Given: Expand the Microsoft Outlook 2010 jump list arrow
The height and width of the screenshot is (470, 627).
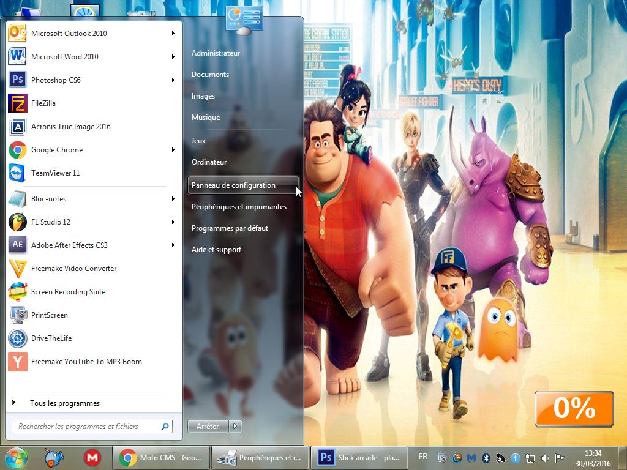Looking at the screenshot, I should click(x=173, y=34).
